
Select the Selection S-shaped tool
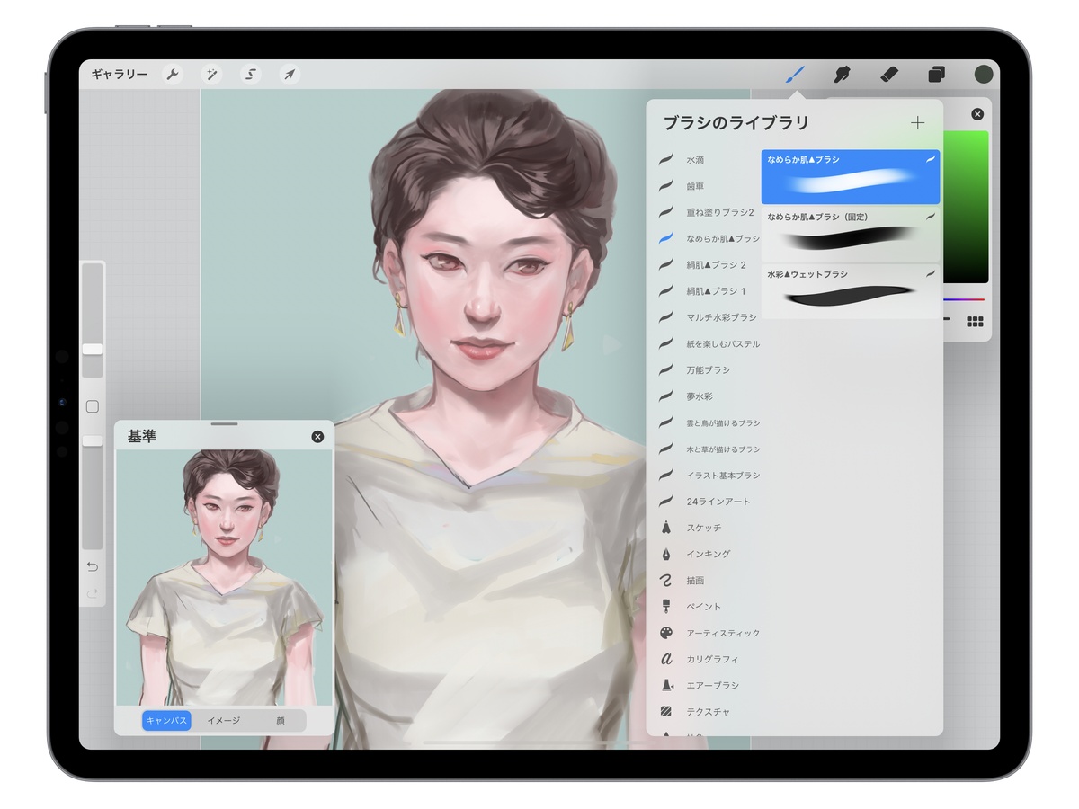pos(251,75)
